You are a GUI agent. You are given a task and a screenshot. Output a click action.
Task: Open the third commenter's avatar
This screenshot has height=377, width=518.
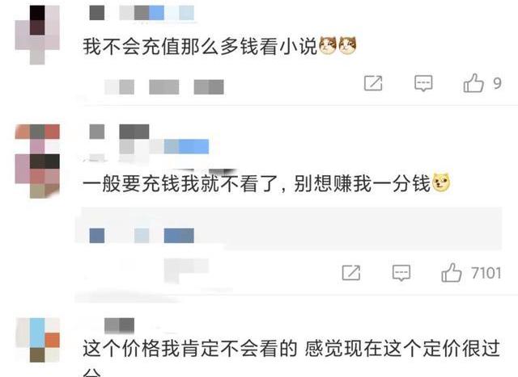[x=38, y=340]
